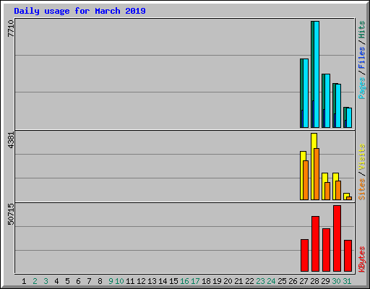Click day 27 on the x-axis
Viewport: 370px width, 289px height.
(304, 281)
